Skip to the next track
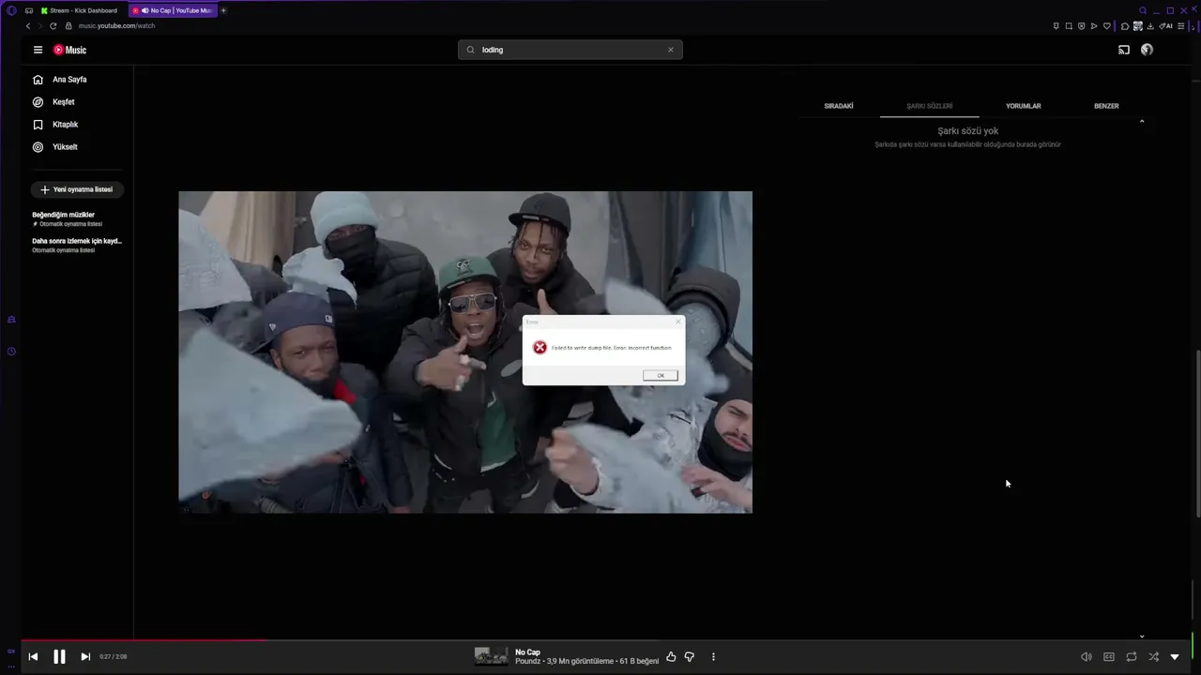Viewport: 1201px width, 675px height. pyautogui.click(x=85, y=657)
